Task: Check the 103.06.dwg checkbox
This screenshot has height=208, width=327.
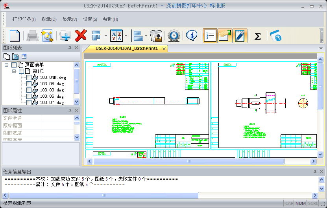Action: (x=29, y=96)
